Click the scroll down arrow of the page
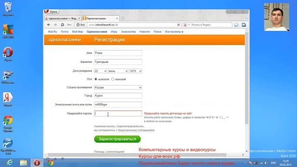 (246, 151)
